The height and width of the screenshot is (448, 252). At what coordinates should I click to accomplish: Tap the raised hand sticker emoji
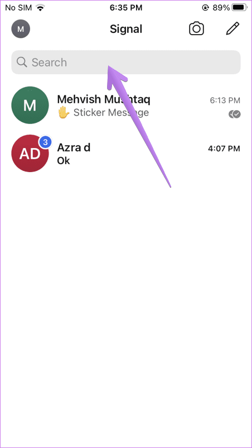[x=64, y=113]
